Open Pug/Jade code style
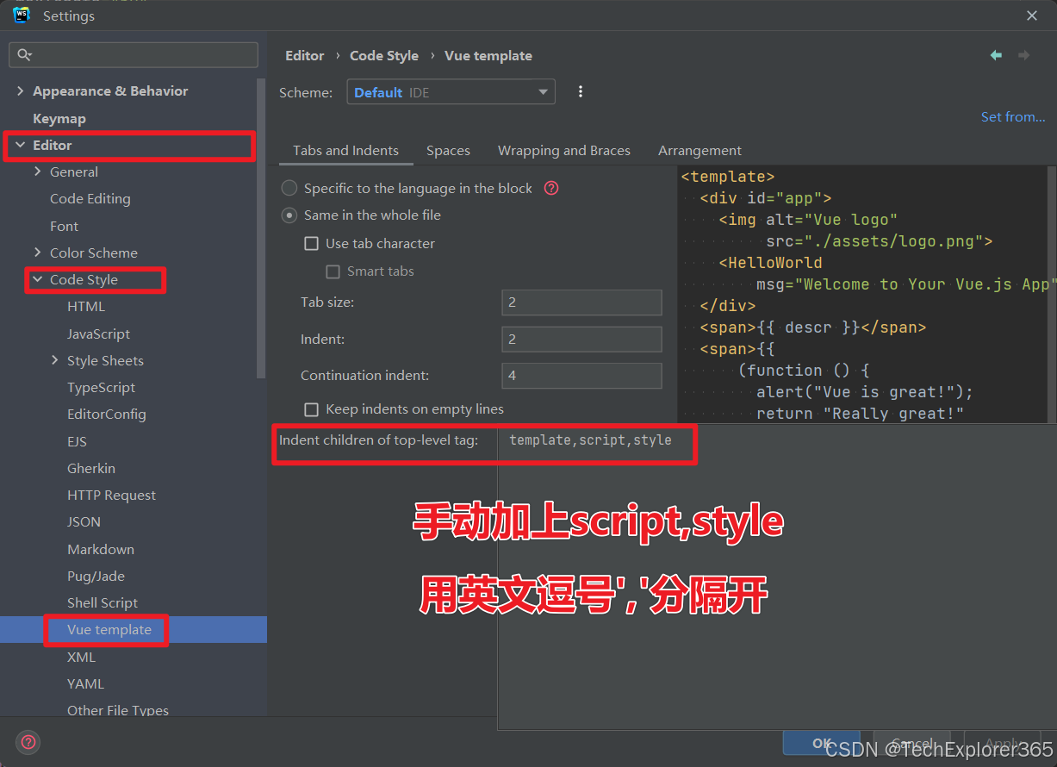The height and width of the screenshot is (767, 1057). pos(96,576)
